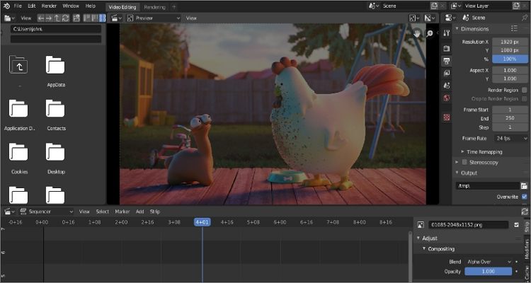Add a new workspace tab
531x283 pixels.
click(173, 7)
